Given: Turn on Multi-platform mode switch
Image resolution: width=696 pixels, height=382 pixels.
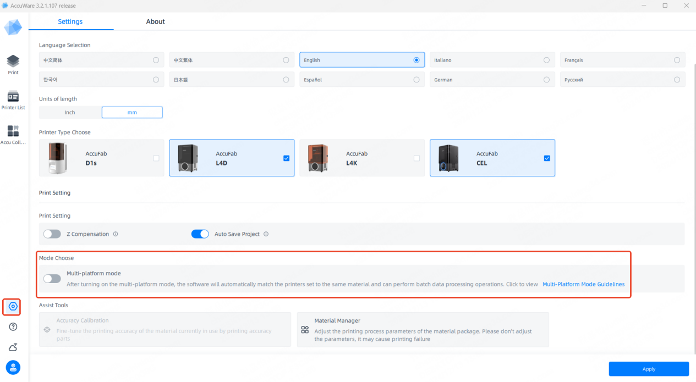Looking at the screenshot, I should pyautogui.click(x=52, y=279).
